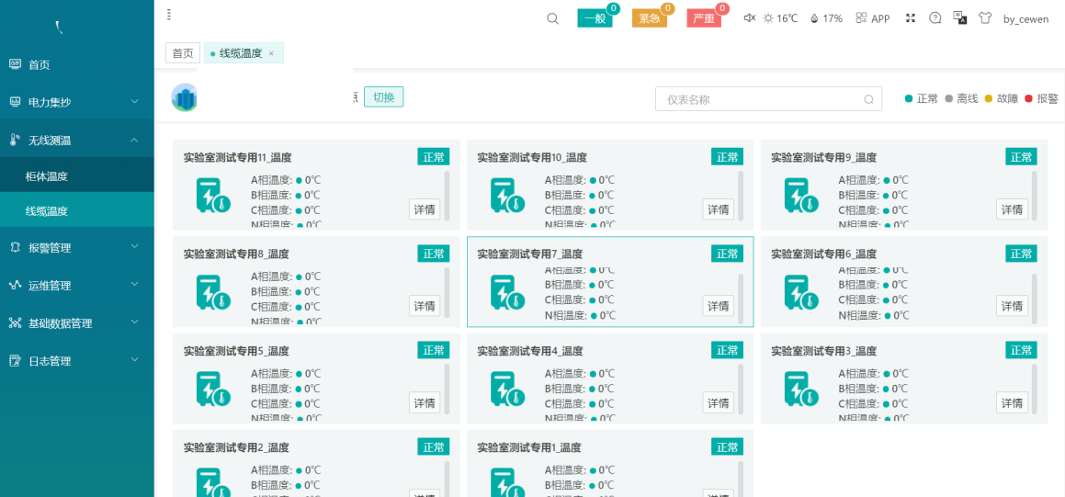
Task: Click the three-dot sidebar collapse icon
Action: click(169, 15)
